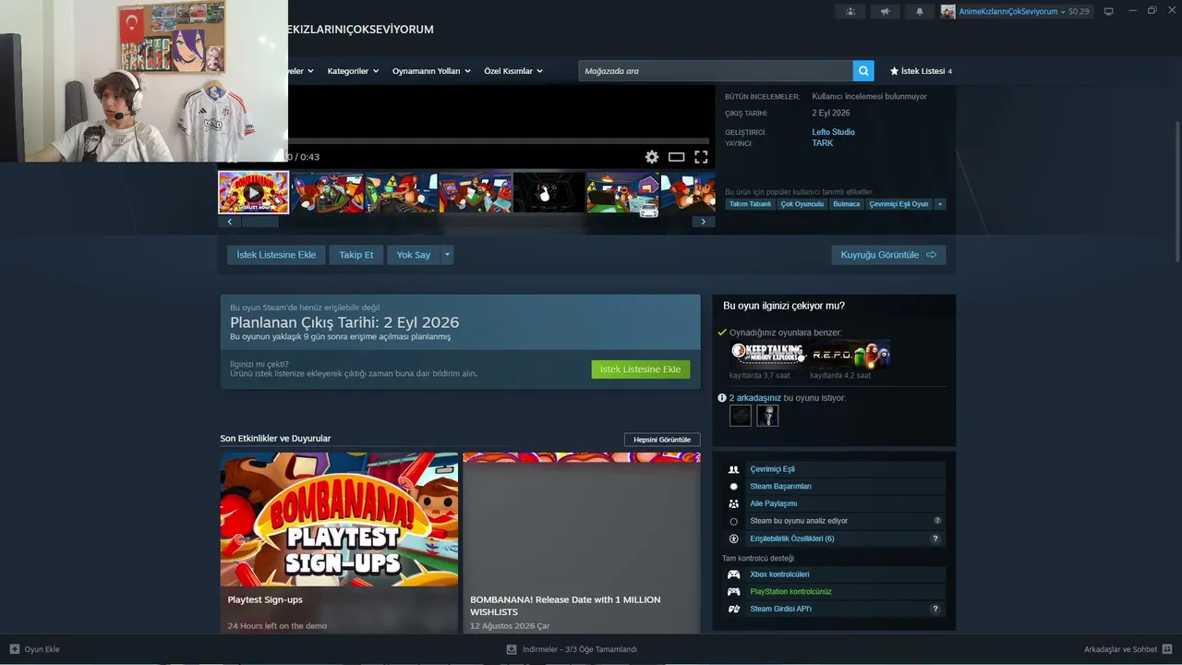This screenshot has width=1182, height=665.
Task: Click Hepsini Görüntüle button
Action: (x=662, y=440)
